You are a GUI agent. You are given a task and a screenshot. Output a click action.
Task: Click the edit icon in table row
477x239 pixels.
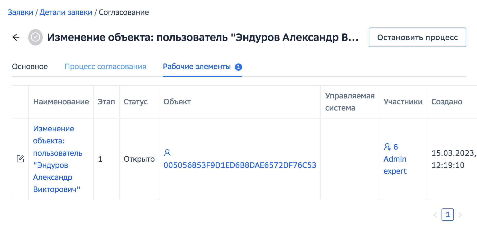pyautogui.click(x=20, y=159)
